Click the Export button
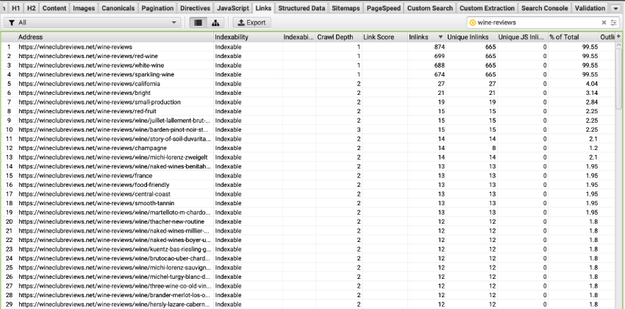This screenshot has height=309, width=625. click(251, 23)
